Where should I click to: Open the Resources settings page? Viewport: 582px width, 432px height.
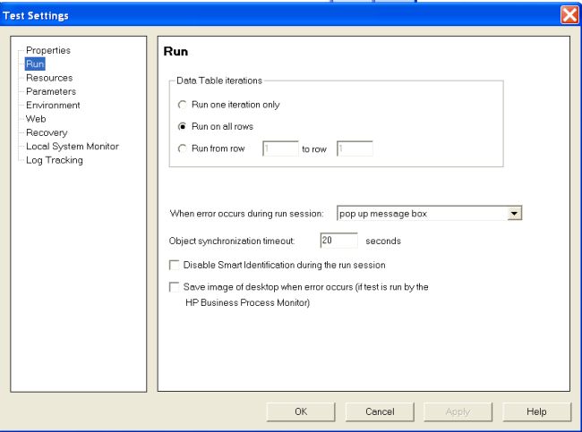(49, 78)
